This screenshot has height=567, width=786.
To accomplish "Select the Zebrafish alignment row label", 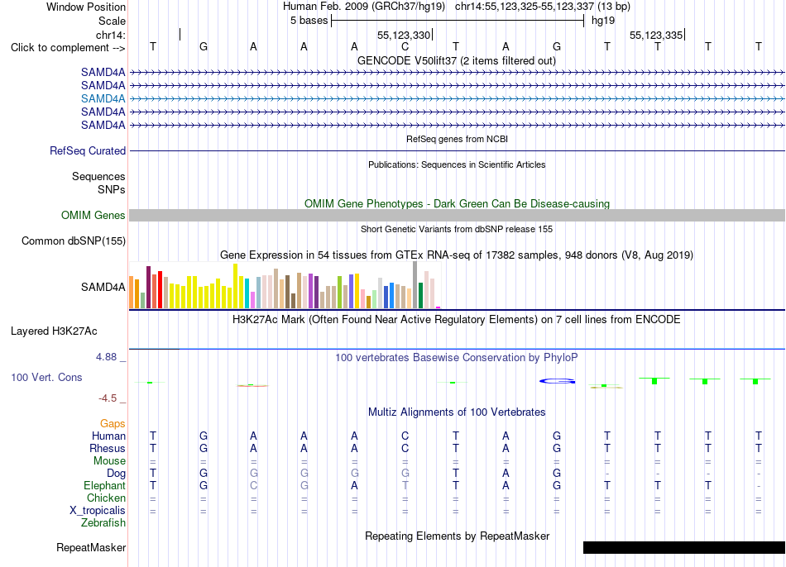I will 103,522.
